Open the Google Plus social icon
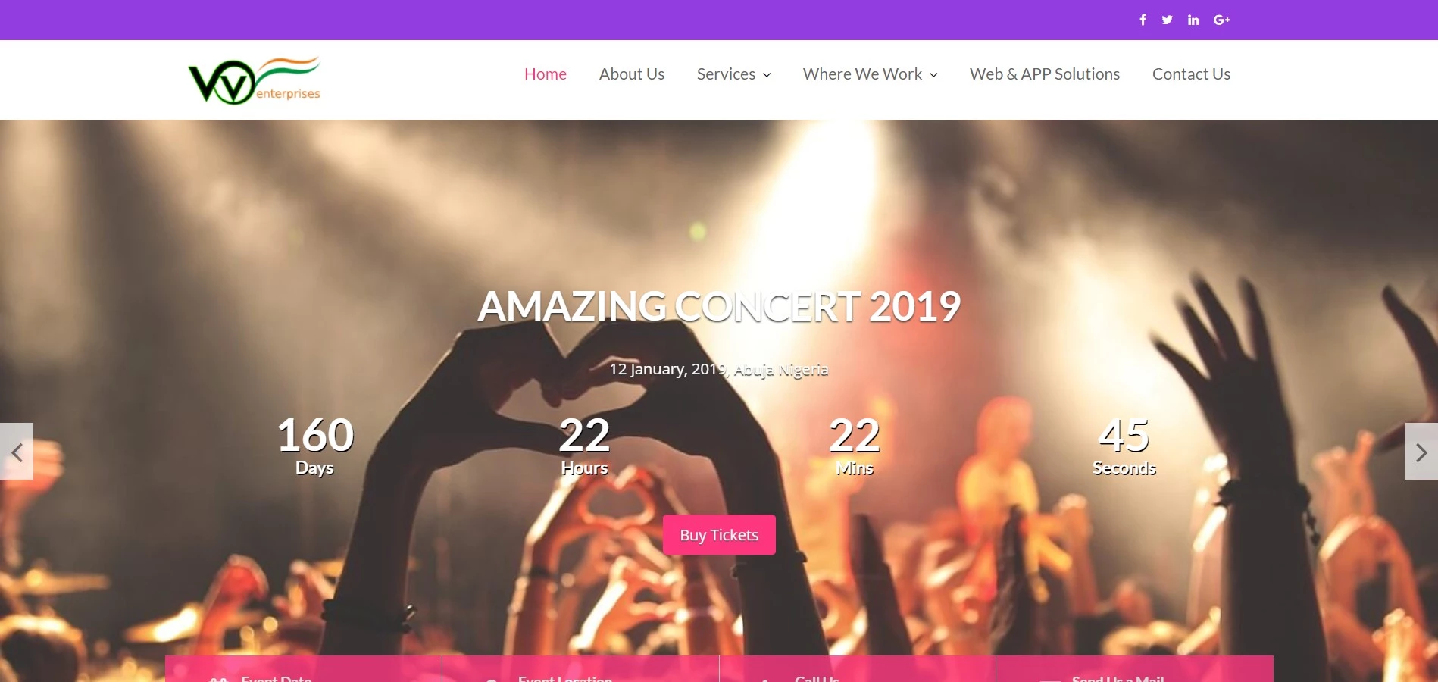The image size is (1438, 682). pyautogui.click(x=1221, y=20)
